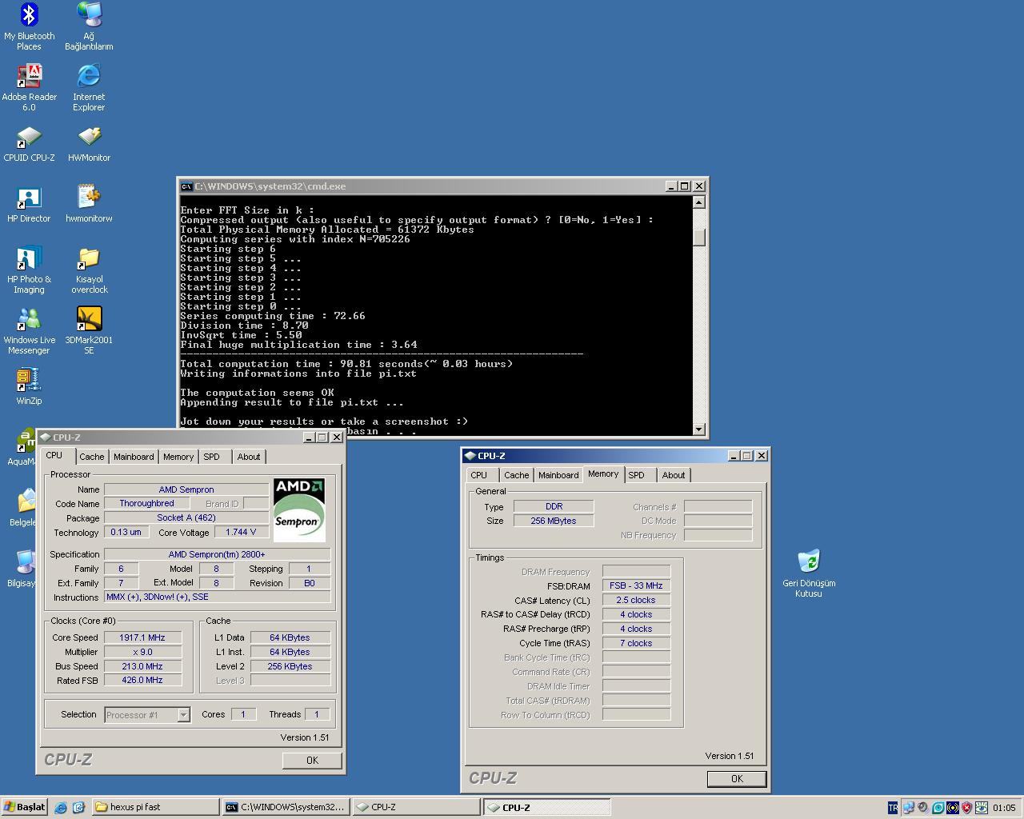This screenshot has width=1024, height=819.
Task: Select Mainboard tab in right CPU-Z window
Action: (x=558, y=475)
